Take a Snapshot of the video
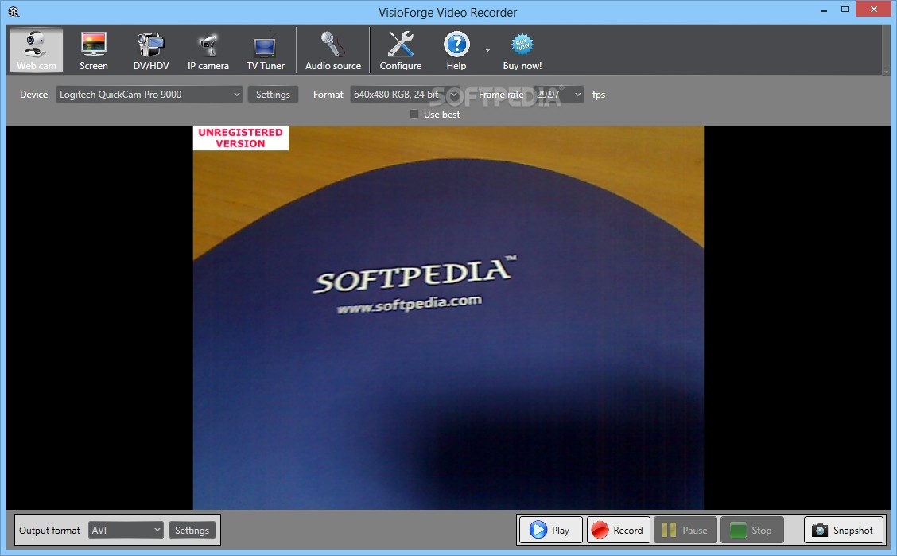Viewport: 897px width, 556px height. pos(844,531)
